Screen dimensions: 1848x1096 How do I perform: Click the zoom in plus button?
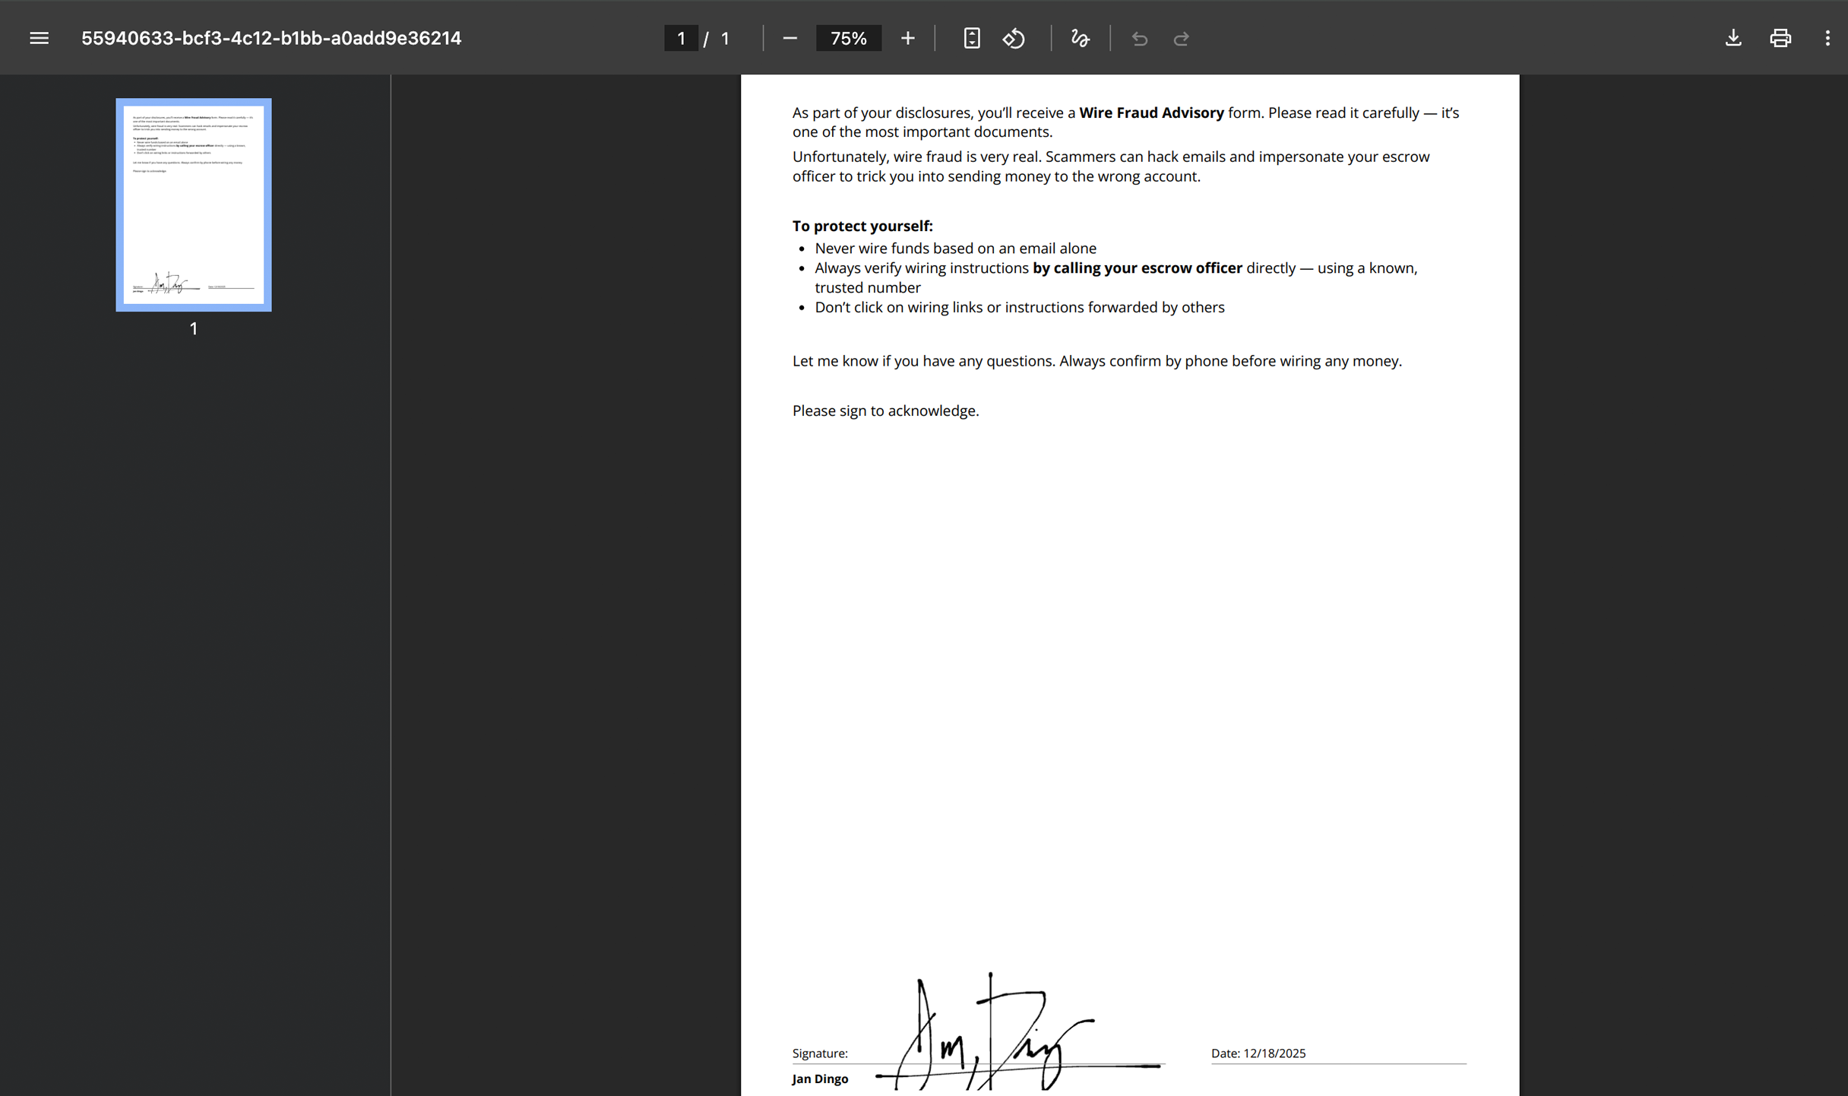click(907, 37)
